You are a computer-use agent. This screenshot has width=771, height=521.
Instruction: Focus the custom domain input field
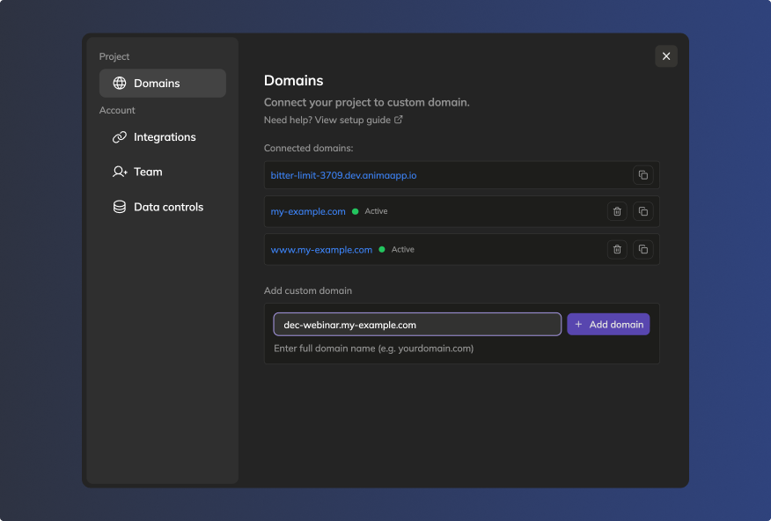(417, 325)
